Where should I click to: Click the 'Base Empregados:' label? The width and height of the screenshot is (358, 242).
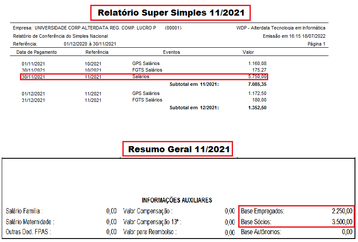click(263, 211)
